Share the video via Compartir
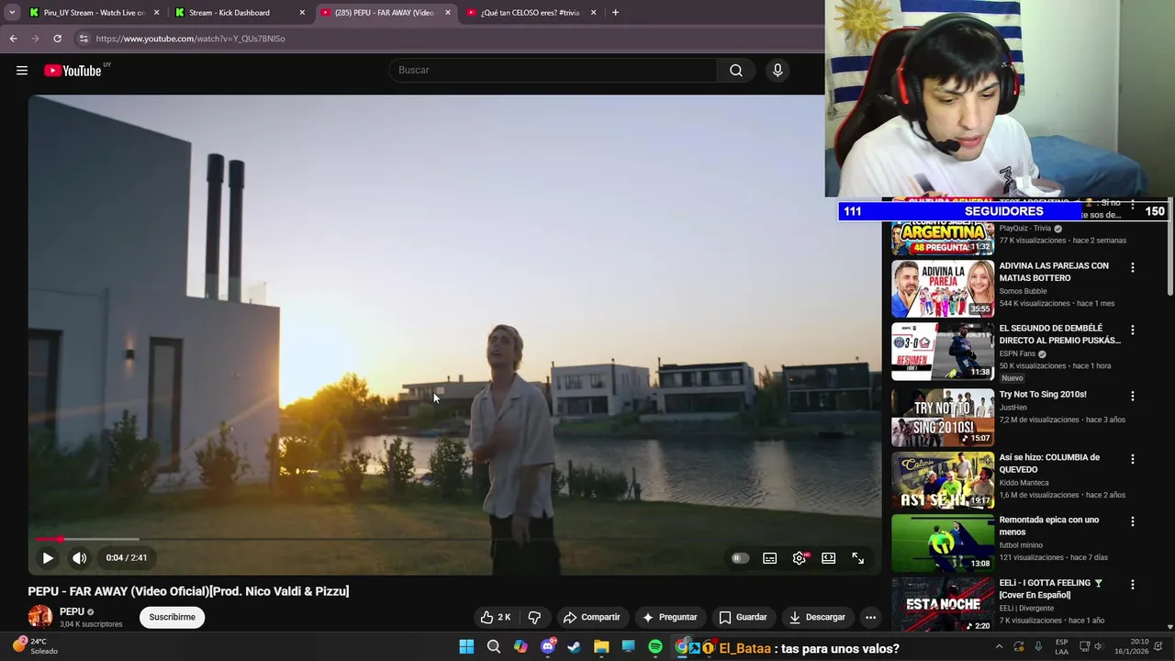Screen dimensions: 1175x661 [591, 617]
